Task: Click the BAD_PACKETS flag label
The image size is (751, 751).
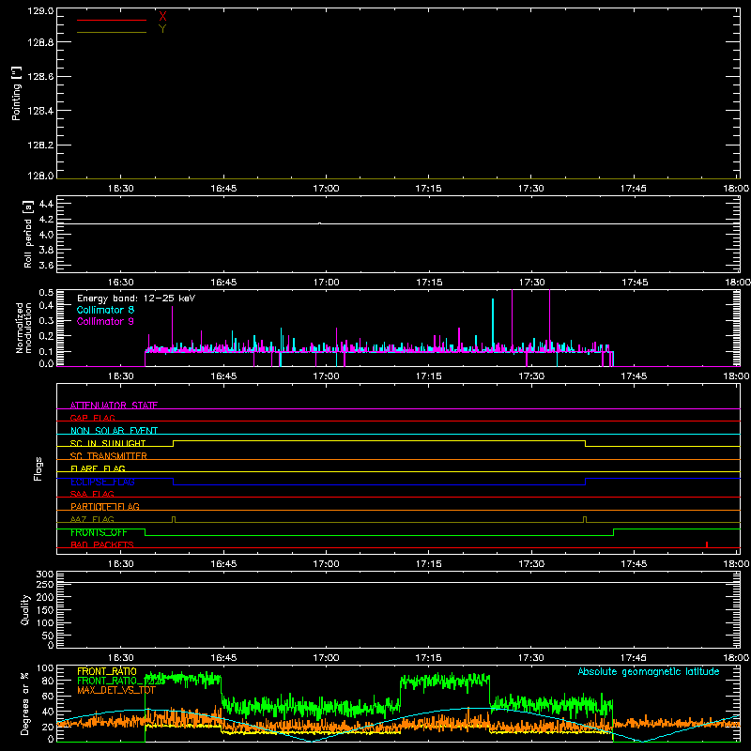Action: click(102, 544)
